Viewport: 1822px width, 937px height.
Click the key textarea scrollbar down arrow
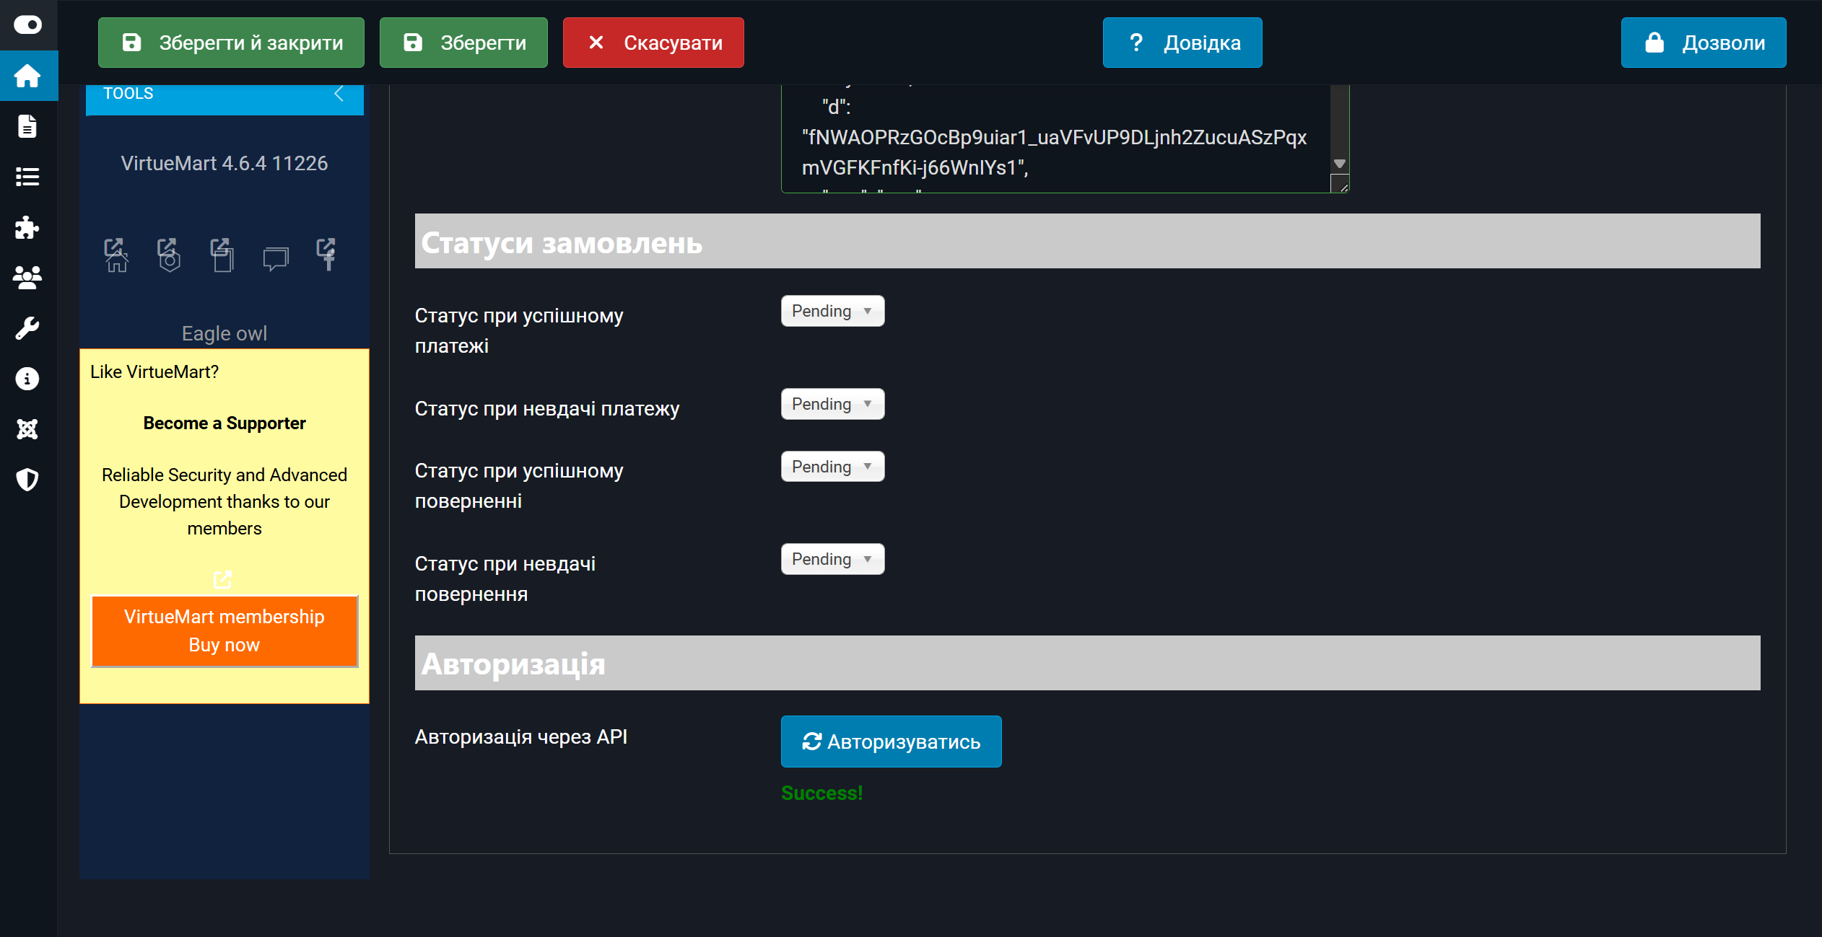tap(1340, 164)
